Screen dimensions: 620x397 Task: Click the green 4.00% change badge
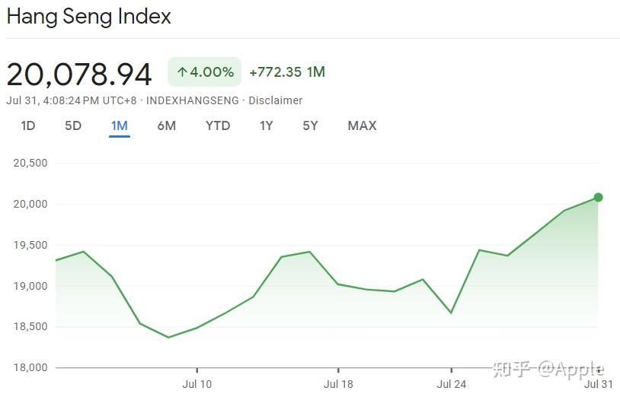click(204, 72)
